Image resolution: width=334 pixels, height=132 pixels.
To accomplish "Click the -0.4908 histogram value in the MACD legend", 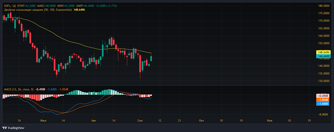I will (x=40, y=89).
